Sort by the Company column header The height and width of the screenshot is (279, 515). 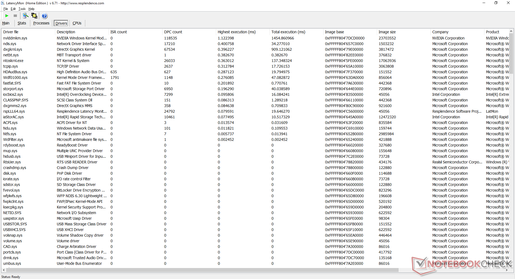tap(457, 32)
